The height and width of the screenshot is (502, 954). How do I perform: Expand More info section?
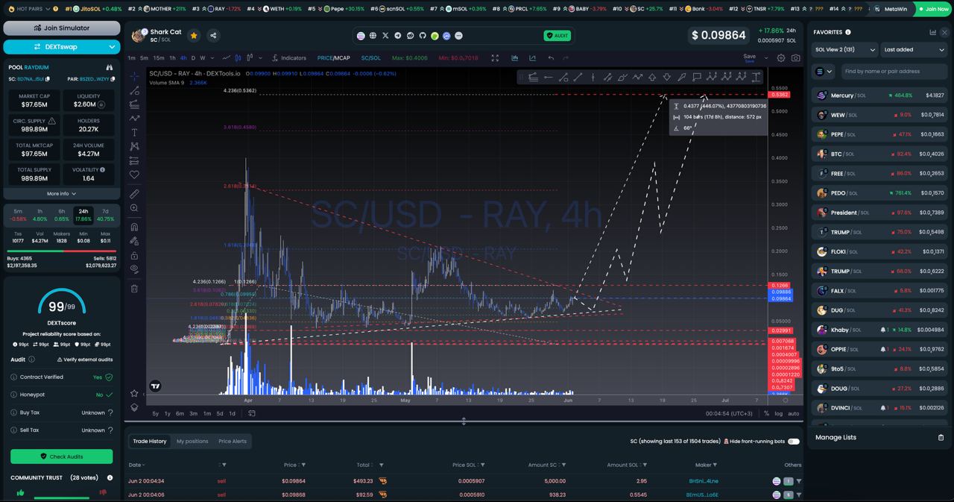tap(61, 193)
